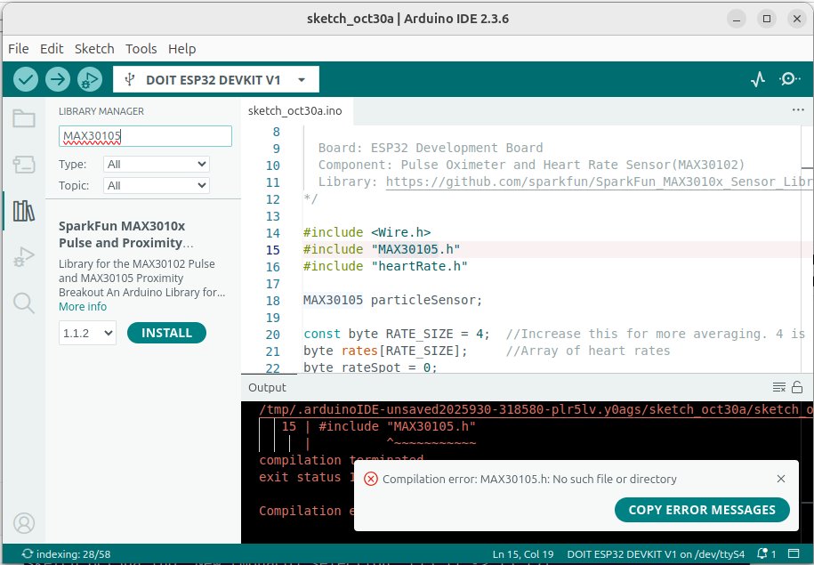Start debugging with the debug icon

tap(89, 79)
